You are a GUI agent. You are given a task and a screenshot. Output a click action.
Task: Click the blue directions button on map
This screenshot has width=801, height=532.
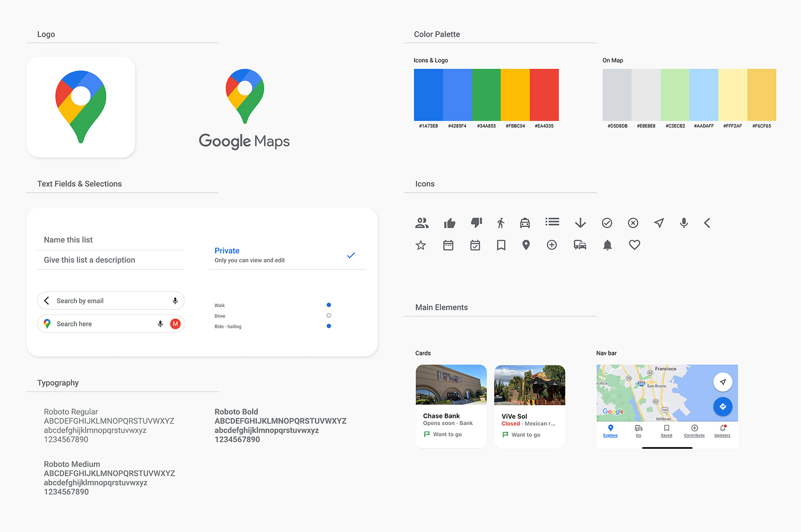tap(723, 407)
